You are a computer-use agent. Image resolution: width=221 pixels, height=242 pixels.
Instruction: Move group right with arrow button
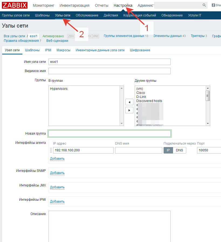129,110
